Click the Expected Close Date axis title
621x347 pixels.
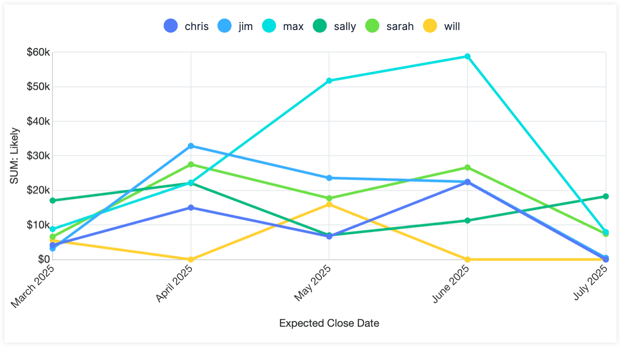[329, 323]
